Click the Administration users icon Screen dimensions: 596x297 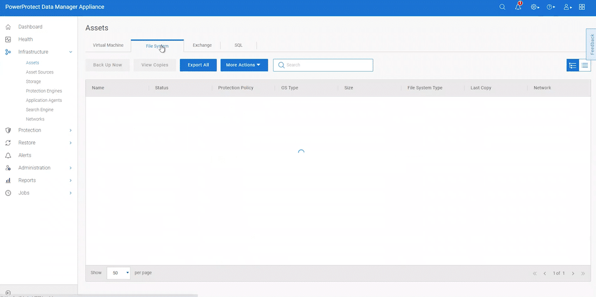tap(8, 168)
